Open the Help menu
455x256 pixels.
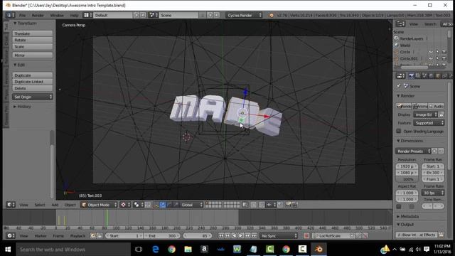coord(74,15)
